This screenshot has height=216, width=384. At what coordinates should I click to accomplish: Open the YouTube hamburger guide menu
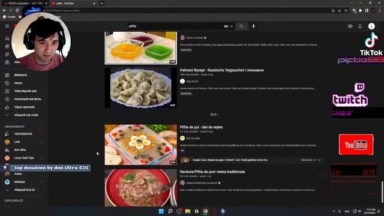click(x=7, y=26)
